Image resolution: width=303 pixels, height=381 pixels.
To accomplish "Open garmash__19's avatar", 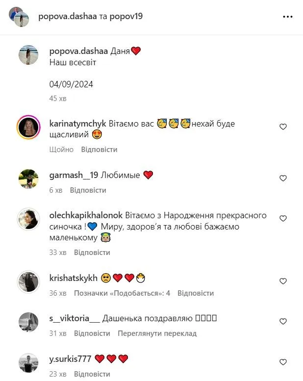I will point(28,178).
